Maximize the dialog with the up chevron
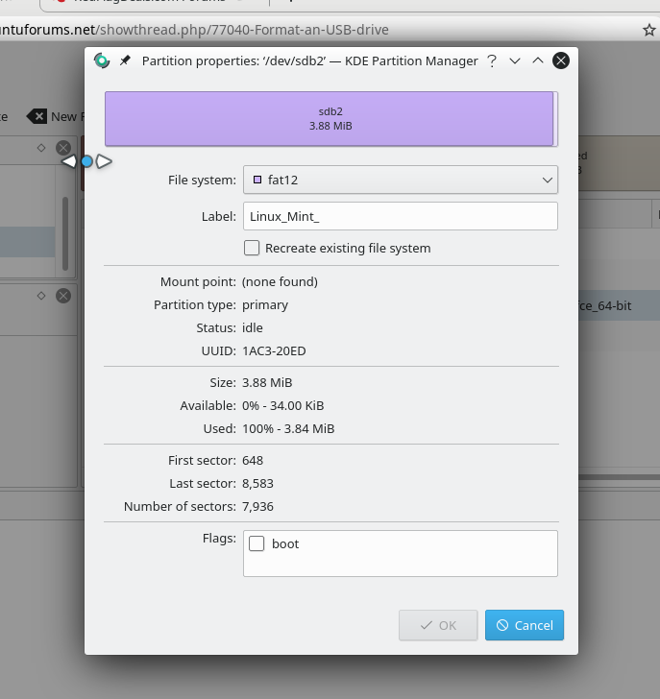The image size is (660, 699). pyautogui.click(x=538, y=60)
